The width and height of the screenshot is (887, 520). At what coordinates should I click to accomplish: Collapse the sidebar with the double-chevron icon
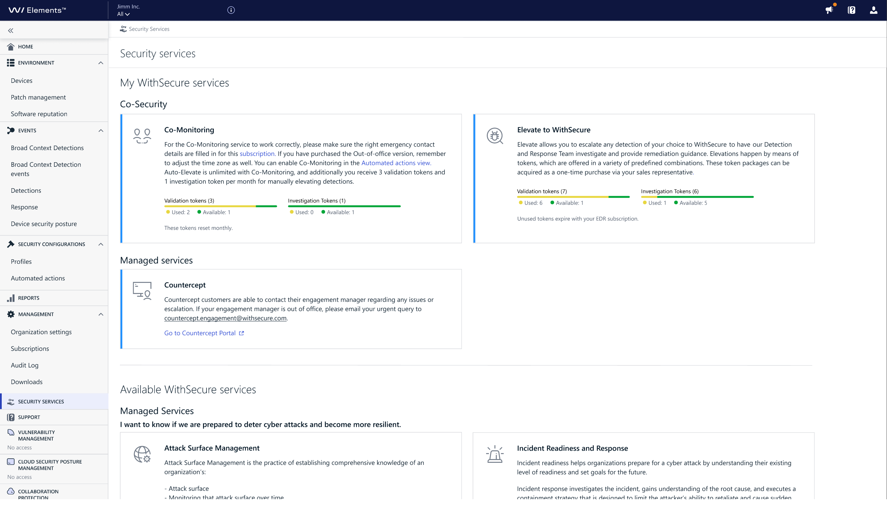point(10,31)
